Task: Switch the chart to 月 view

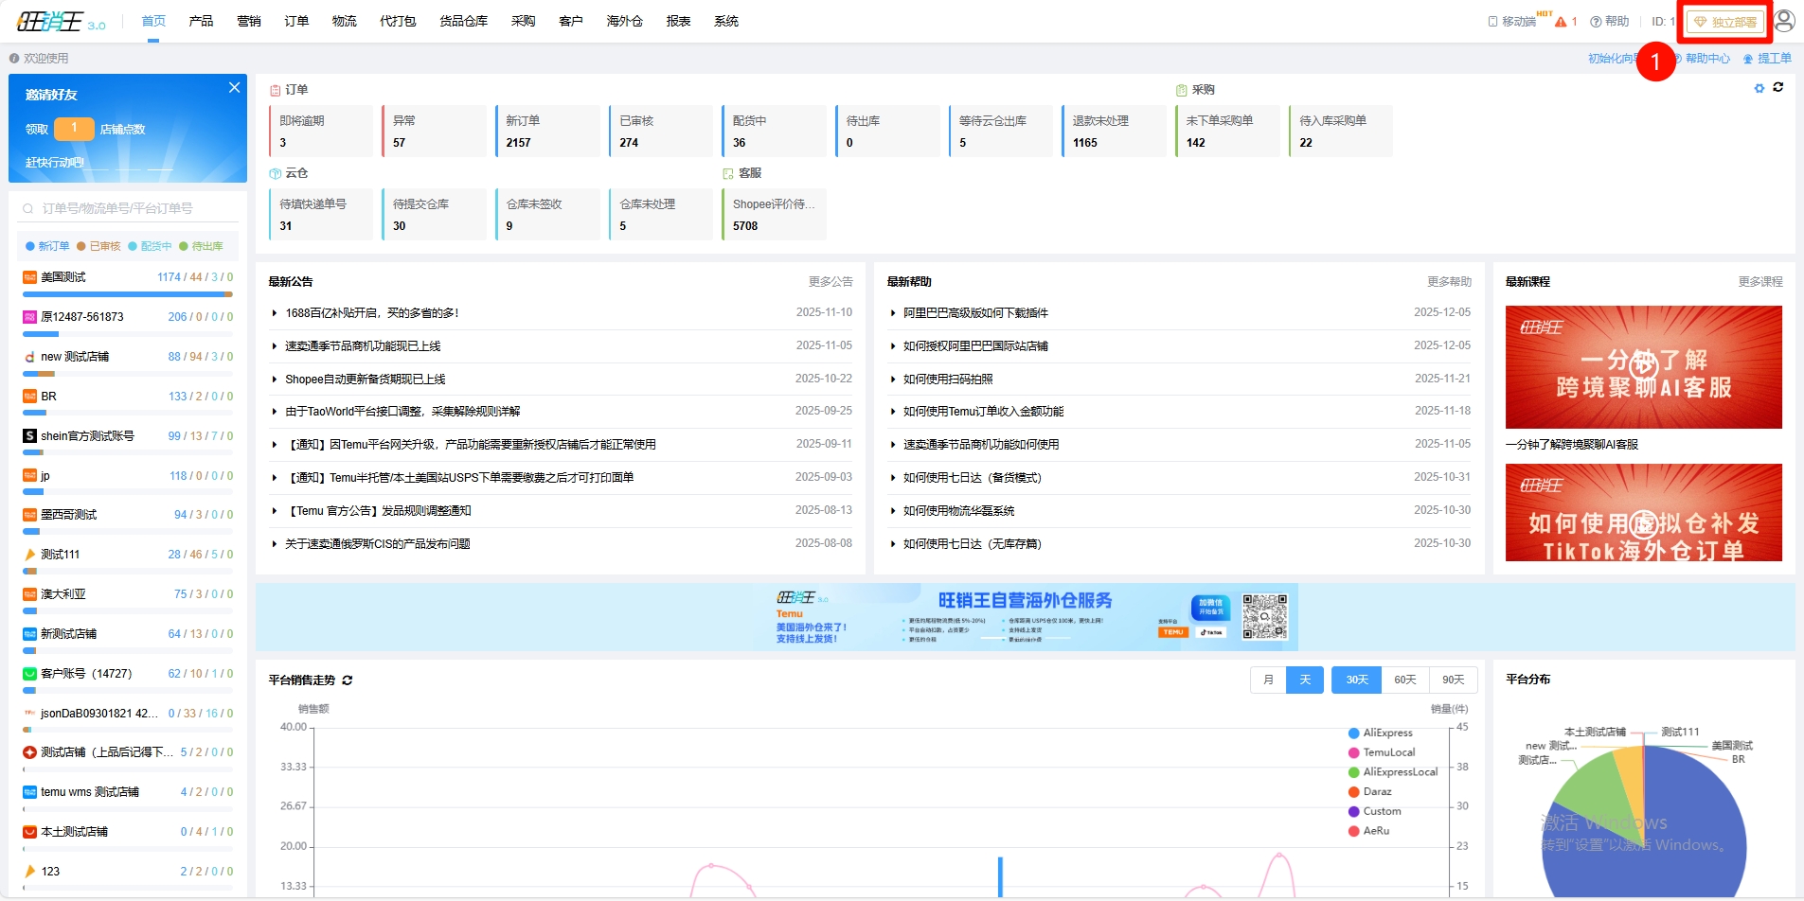Action: coord(1268,680)
